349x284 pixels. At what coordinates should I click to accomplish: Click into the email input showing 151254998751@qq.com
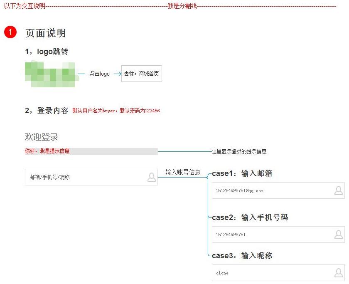coord(270,190)
